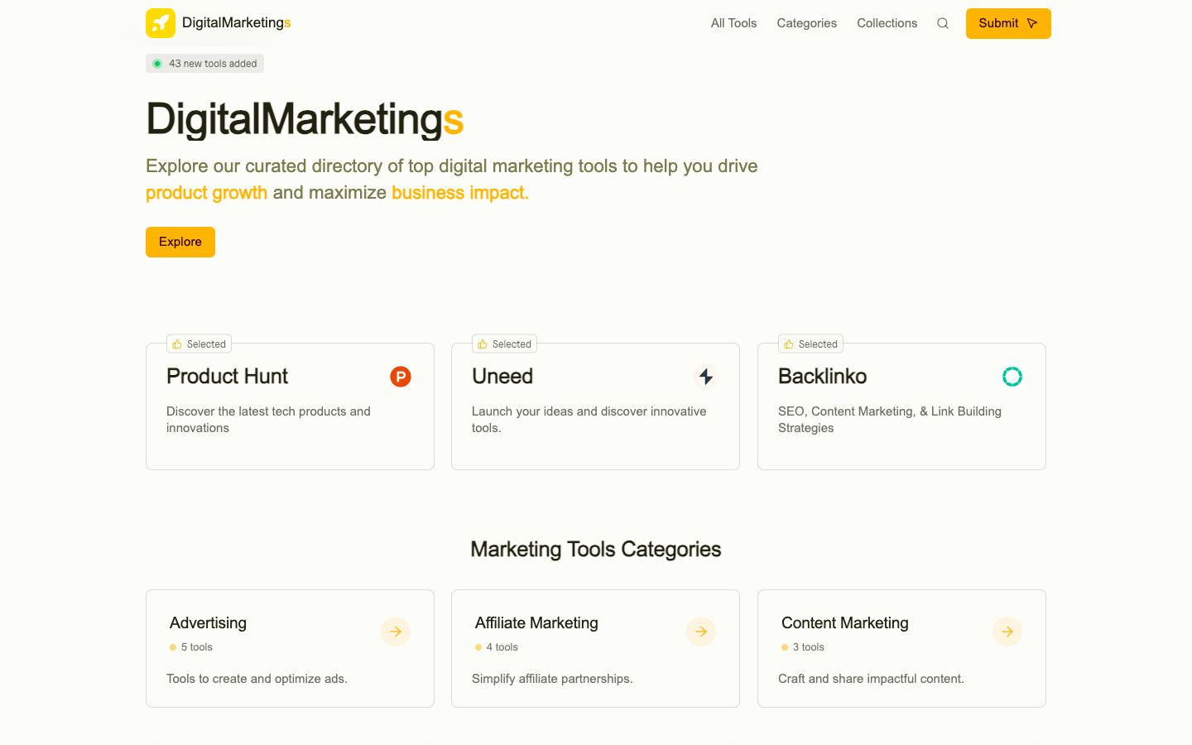Click "Marketing Tools Categories" heading
This screenshot has height=745, width=1192.
[596, 550]
